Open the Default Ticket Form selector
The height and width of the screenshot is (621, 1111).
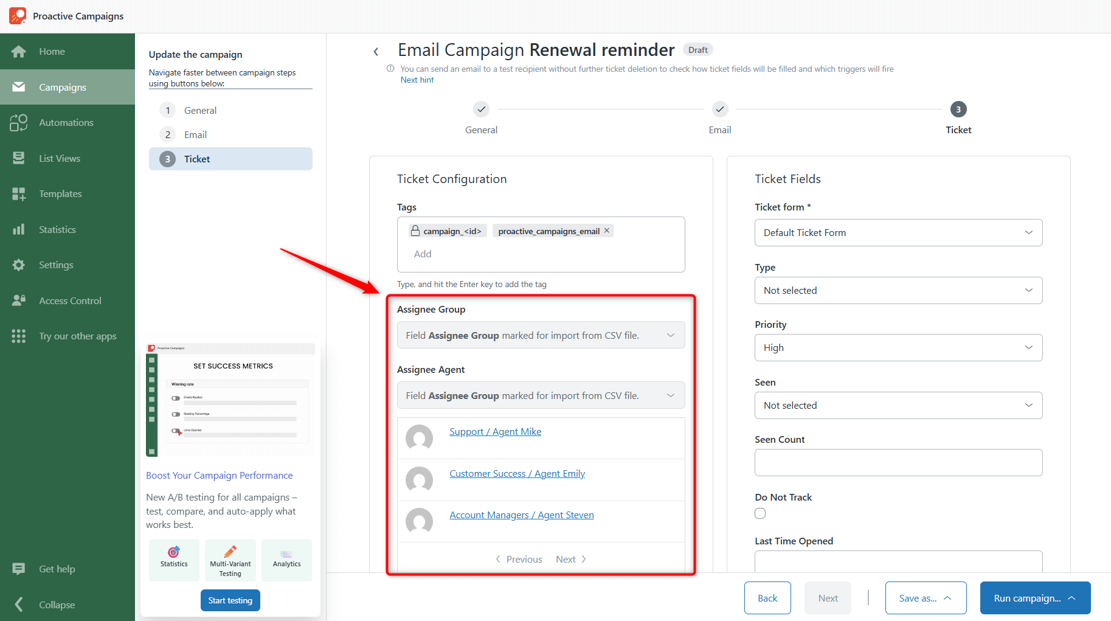898,232
